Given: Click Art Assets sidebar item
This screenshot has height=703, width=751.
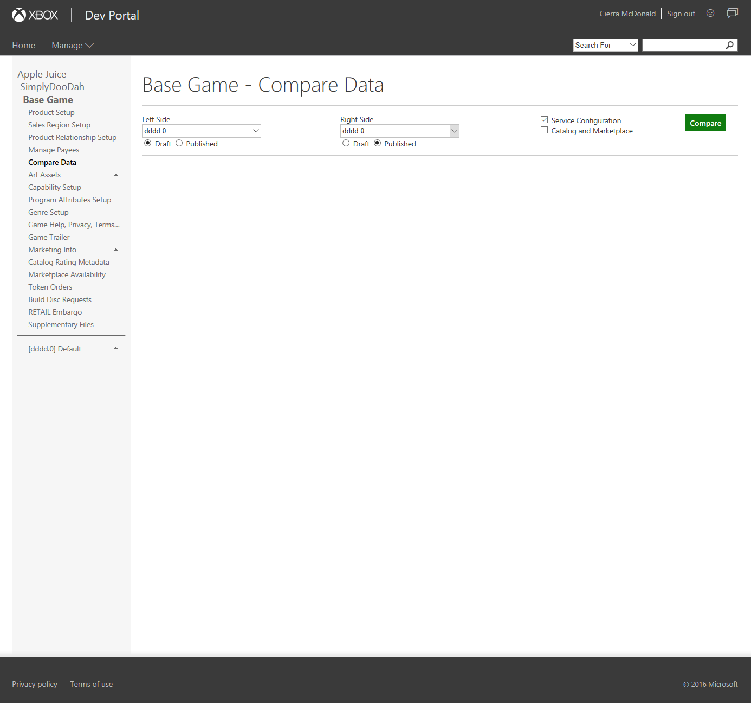Looking at the screenshot, I should point(44,175).
